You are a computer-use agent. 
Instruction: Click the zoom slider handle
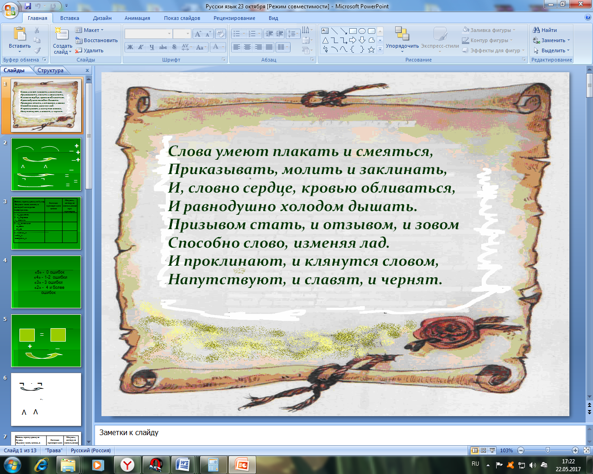[x=548, y=450]
